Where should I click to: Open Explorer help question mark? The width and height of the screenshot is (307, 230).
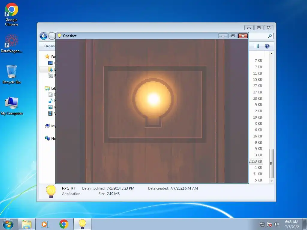(267, 46)
